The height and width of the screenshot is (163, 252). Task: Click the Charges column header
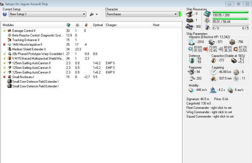click(x=111, y=25)
